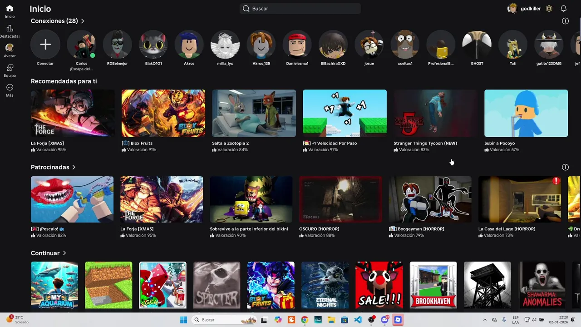Continue the SALE!!! reindeer tile
Image resolution: width=581 pixels, height=327 pixels.
click(x=379, y=285)
